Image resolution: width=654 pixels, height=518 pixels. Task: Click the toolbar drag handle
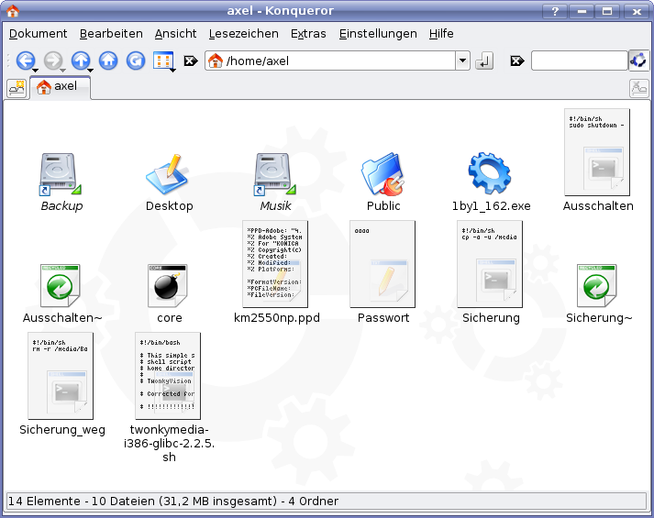coord(8,61)
